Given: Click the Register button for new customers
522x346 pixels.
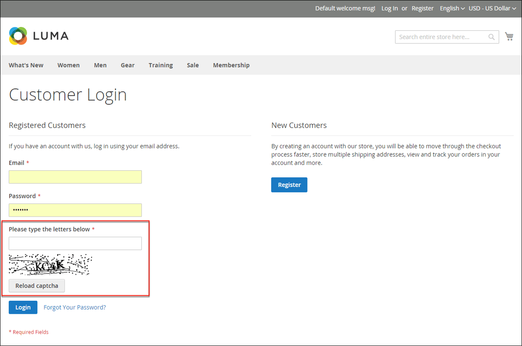Looking at the screenshot, I should (x=289, y=184).
